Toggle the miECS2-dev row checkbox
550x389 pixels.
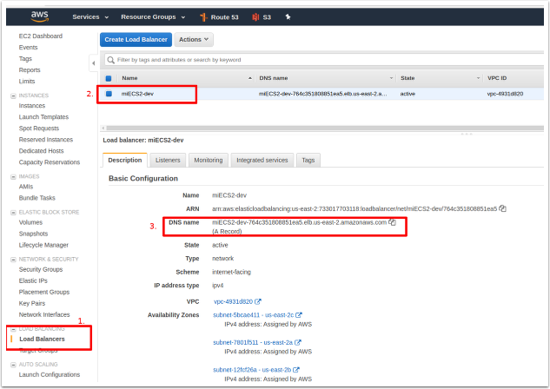(109, 94)
